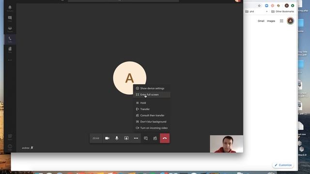The image size is (310, 174).
Task: Open the pink extension icon in Chrome
Action: [272, 5]
